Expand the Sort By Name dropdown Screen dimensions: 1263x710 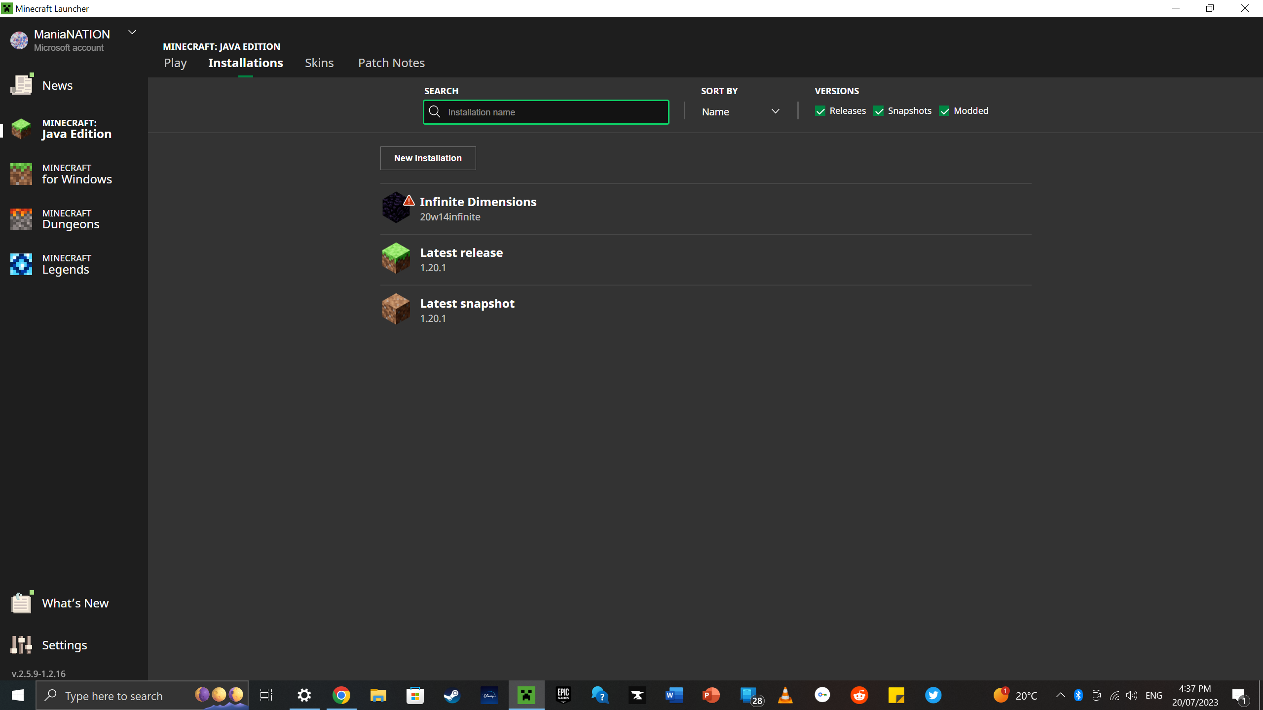740,112
